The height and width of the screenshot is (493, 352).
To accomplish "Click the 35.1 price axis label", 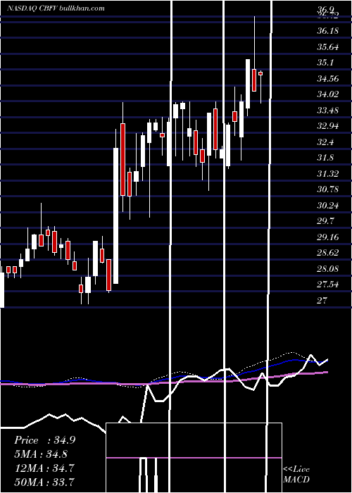I will tap(325, 63).
